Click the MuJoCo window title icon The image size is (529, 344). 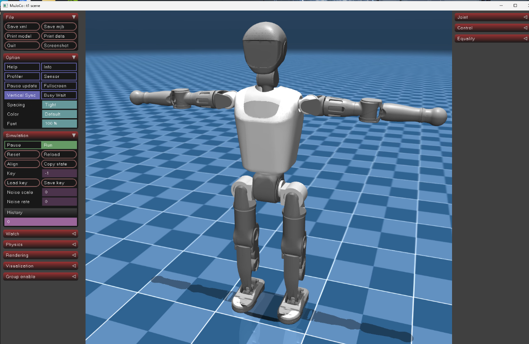[x=5, y=5]
